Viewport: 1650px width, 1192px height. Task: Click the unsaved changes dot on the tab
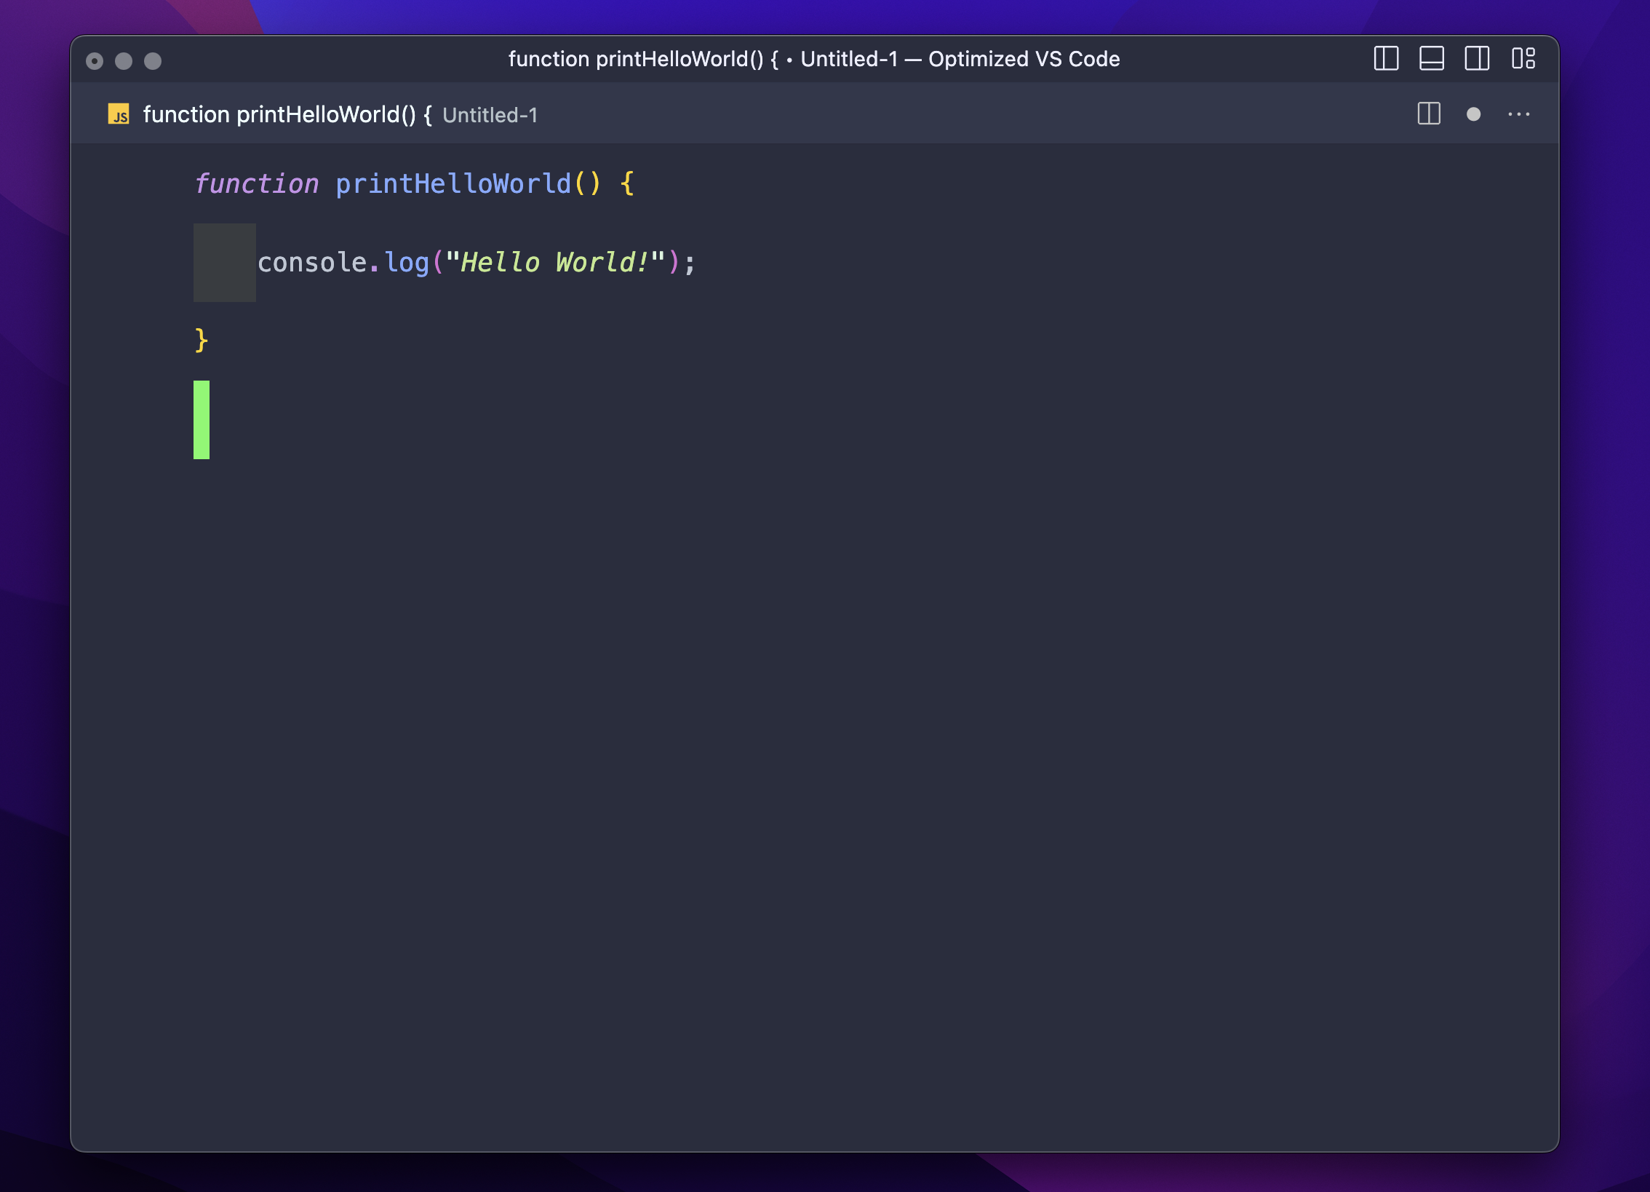click(1473, 114)
